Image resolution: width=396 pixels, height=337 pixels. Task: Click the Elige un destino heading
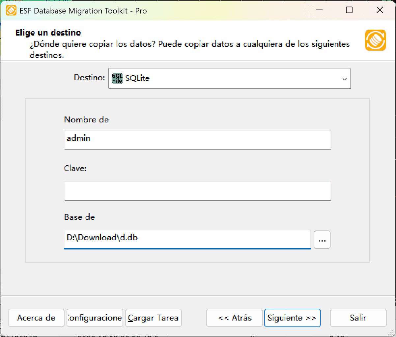click(x=48, y=33)
